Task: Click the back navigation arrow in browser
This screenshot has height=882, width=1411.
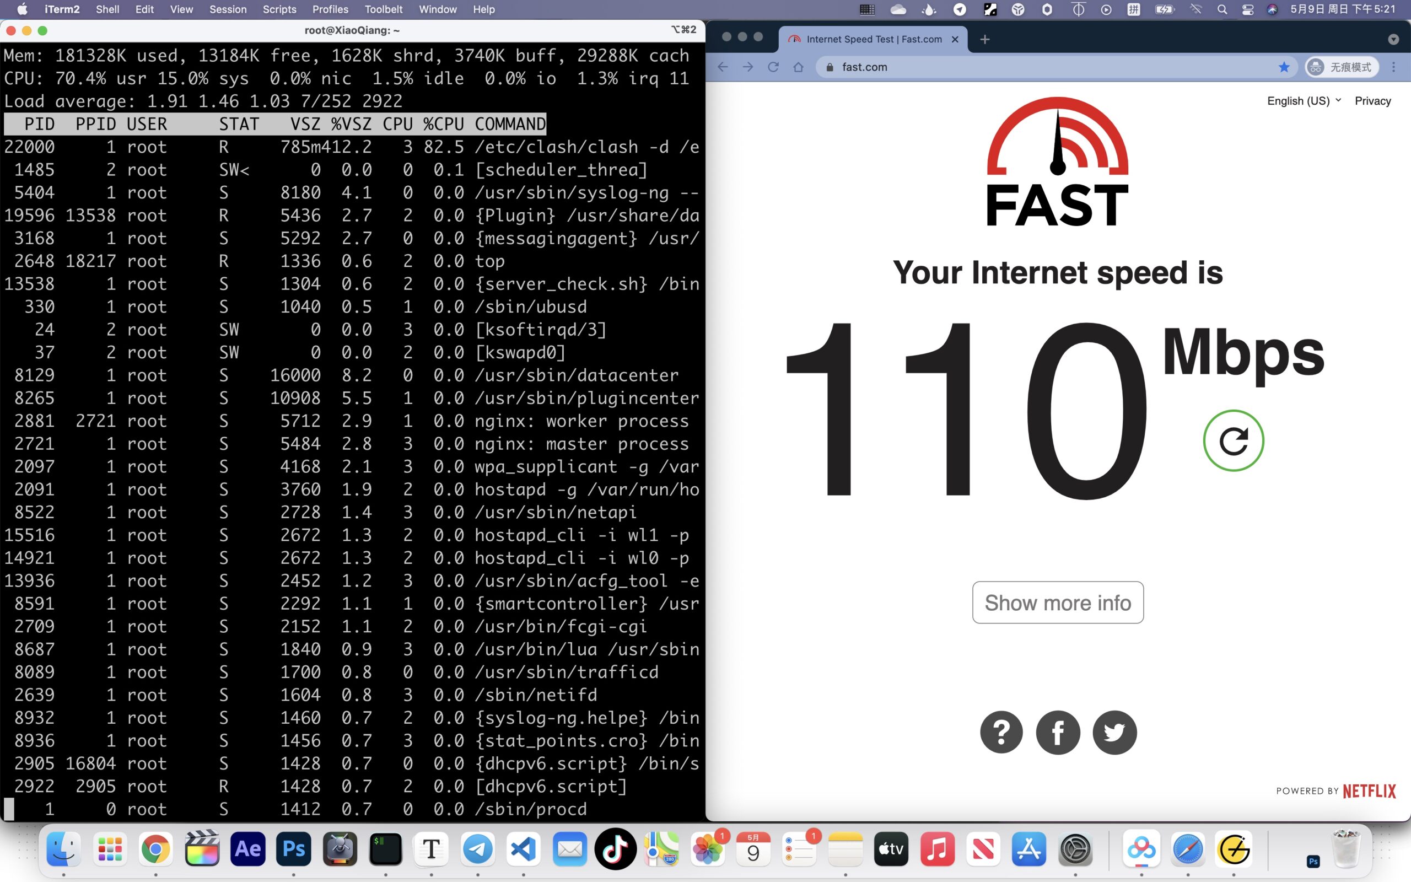Action: tap(723, 67)
